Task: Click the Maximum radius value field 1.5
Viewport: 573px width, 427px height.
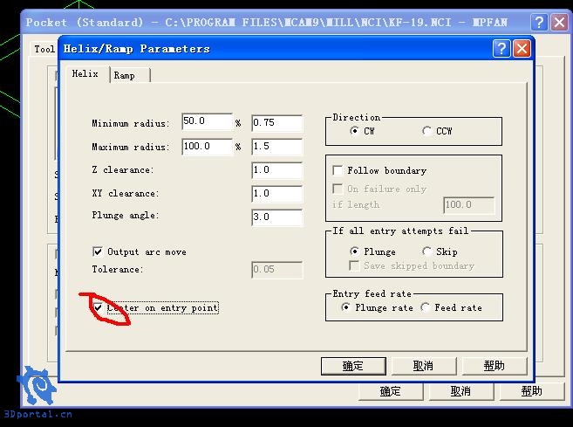Action: point(277,147)
